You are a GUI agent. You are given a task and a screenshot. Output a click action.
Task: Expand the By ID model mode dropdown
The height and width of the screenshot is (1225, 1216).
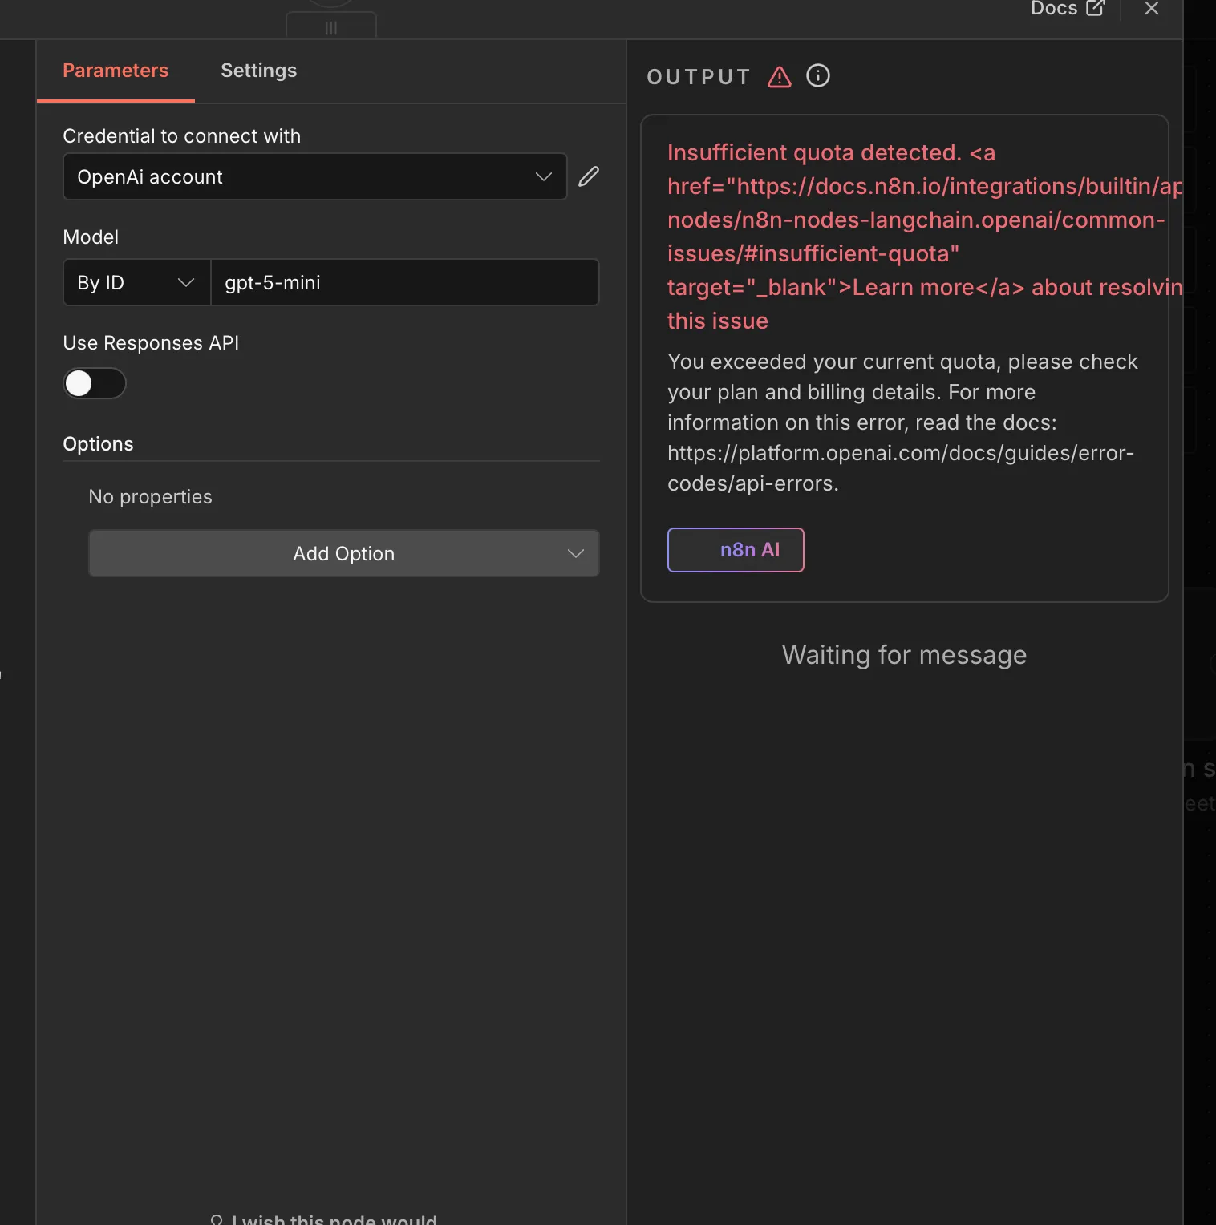point(136,282)
